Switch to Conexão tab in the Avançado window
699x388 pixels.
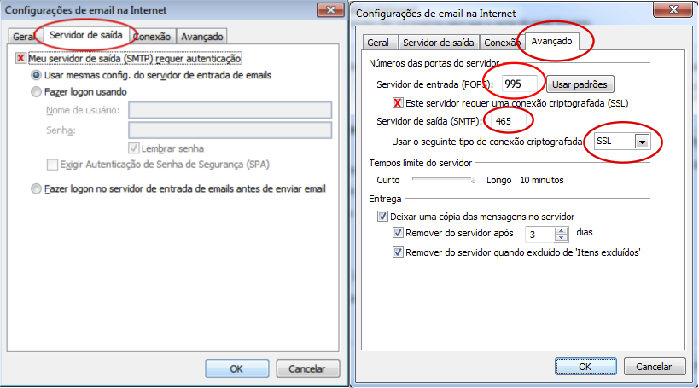(501, 43)
